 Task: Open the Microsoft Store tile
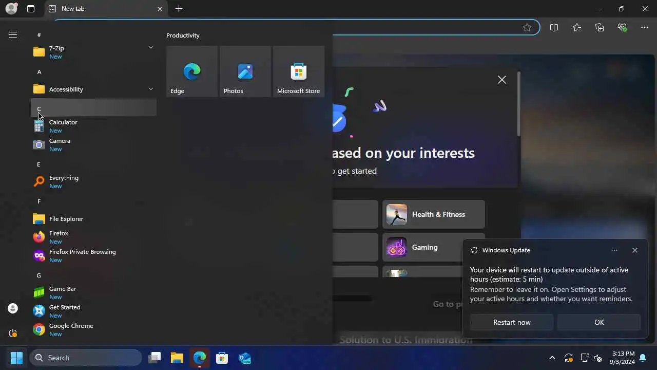tap(299, 71)
